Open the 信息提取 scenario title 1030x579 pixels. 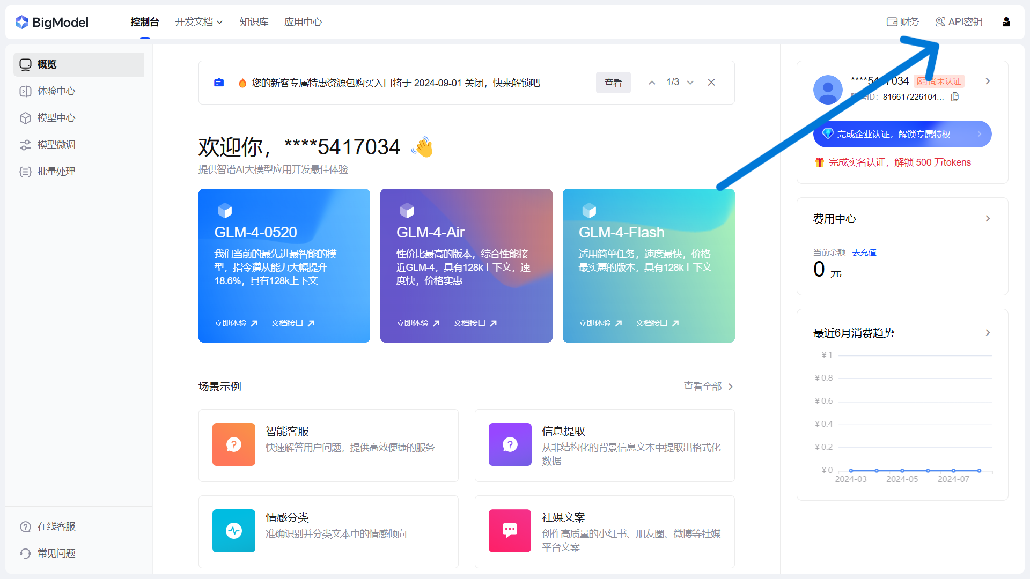(563, 431)
